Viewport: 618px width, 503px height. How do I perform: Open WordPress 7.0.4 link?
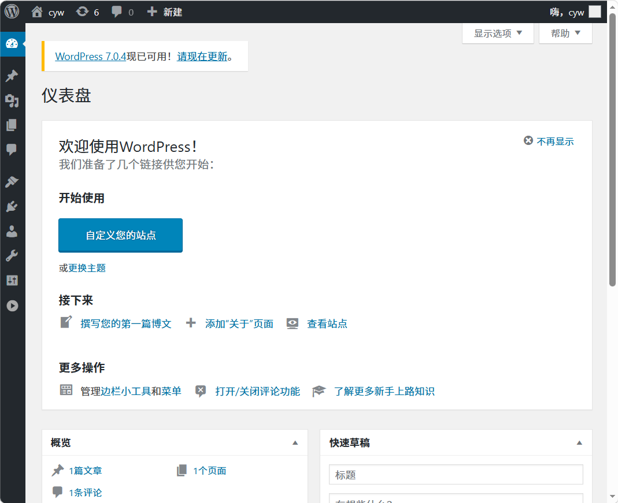click(x=91, y=57)
